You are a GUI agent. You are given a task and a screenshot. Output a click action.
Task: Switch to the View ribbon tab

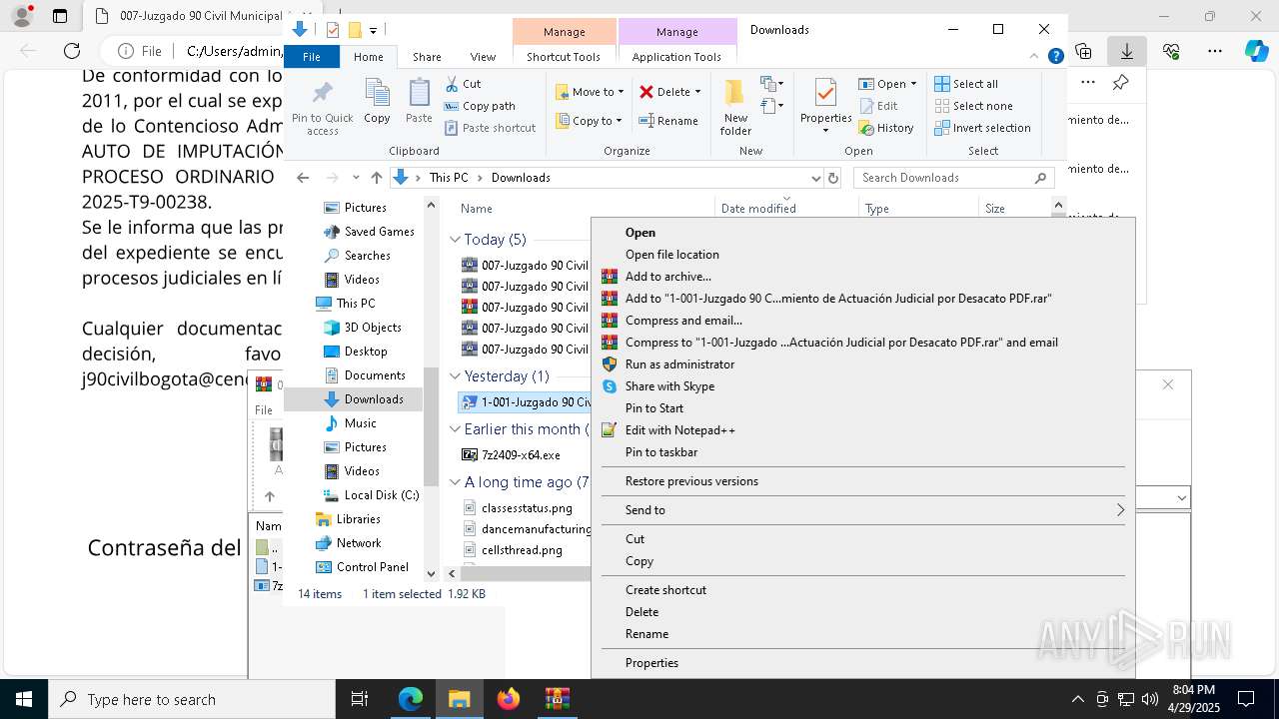[x=483, y=57]
